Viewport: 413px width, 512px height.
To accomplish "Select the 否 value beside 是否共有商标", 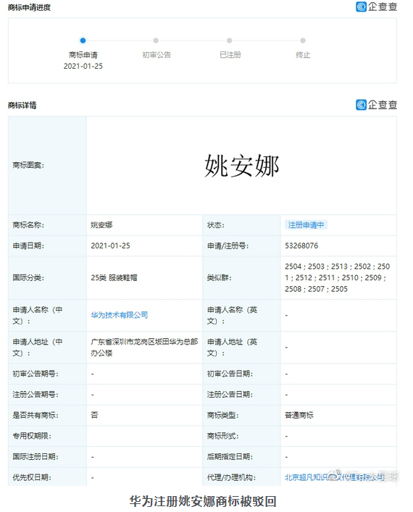I will click(94, 416).
